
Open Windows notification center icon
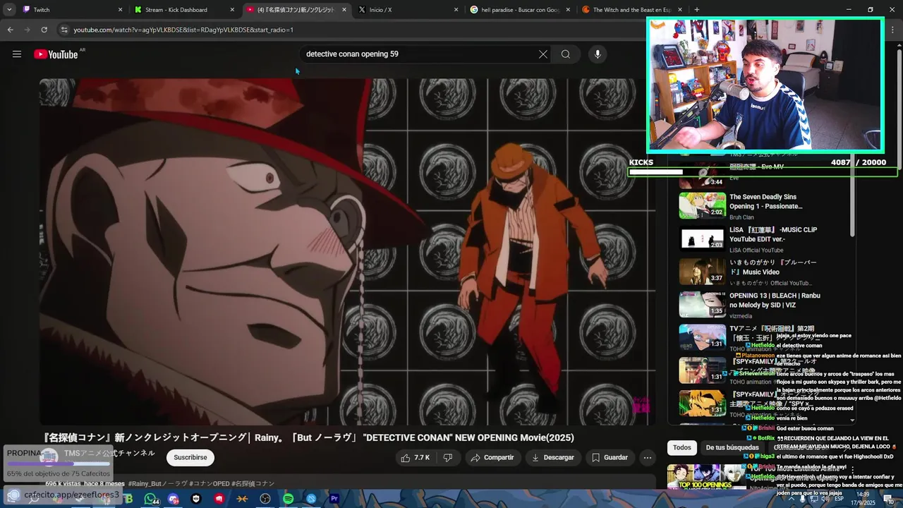[889, 499]
